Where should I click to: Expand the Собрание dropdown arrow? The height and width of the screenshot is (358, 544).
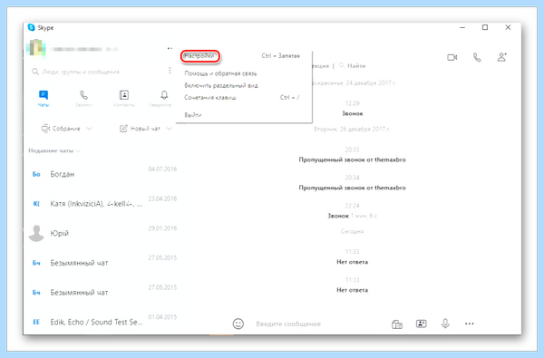point(89,129)
